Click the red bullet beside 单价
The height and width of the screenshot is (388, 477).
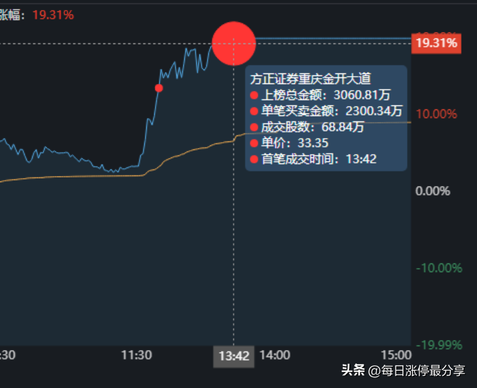point(254,143)
